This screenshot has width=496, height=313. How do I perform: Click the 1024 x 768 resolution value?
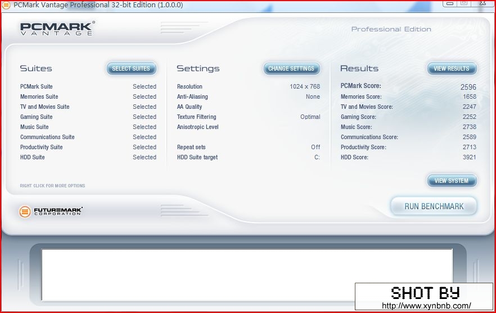(x=305, y=86)
